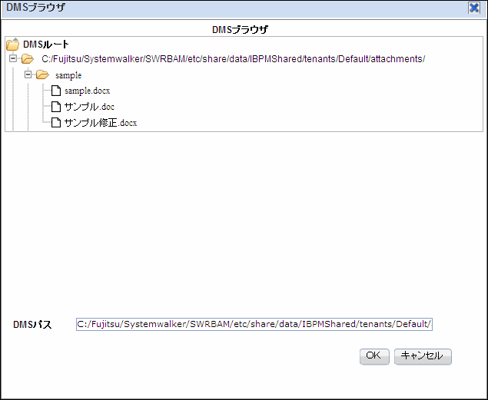The image size is (488, 400).
Task: Collapse the C:/Fujitsu attachments folder node
Action: pyautogui.click(x=13, y=58)
